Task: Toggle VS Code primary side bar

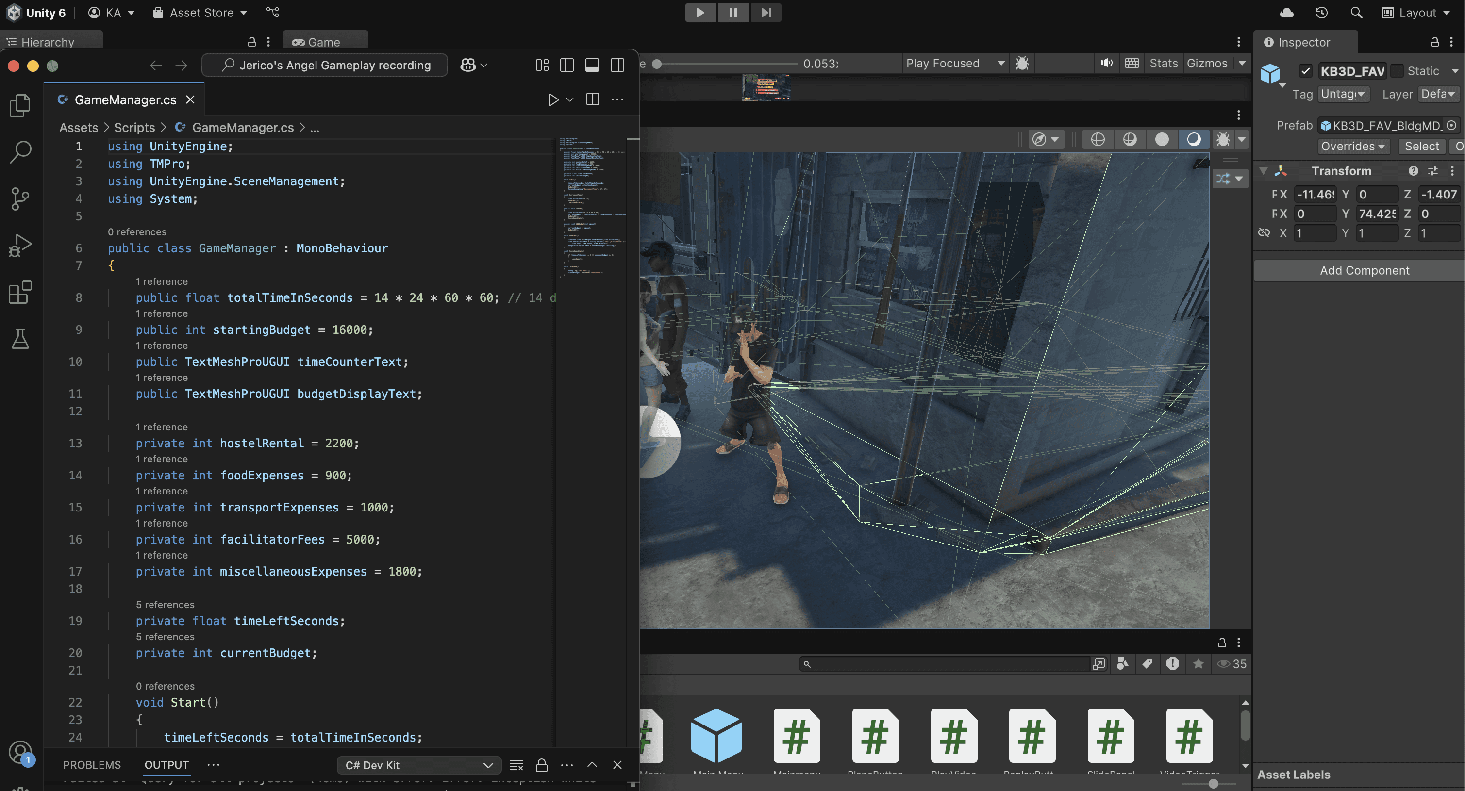Action: pos(567,66)
